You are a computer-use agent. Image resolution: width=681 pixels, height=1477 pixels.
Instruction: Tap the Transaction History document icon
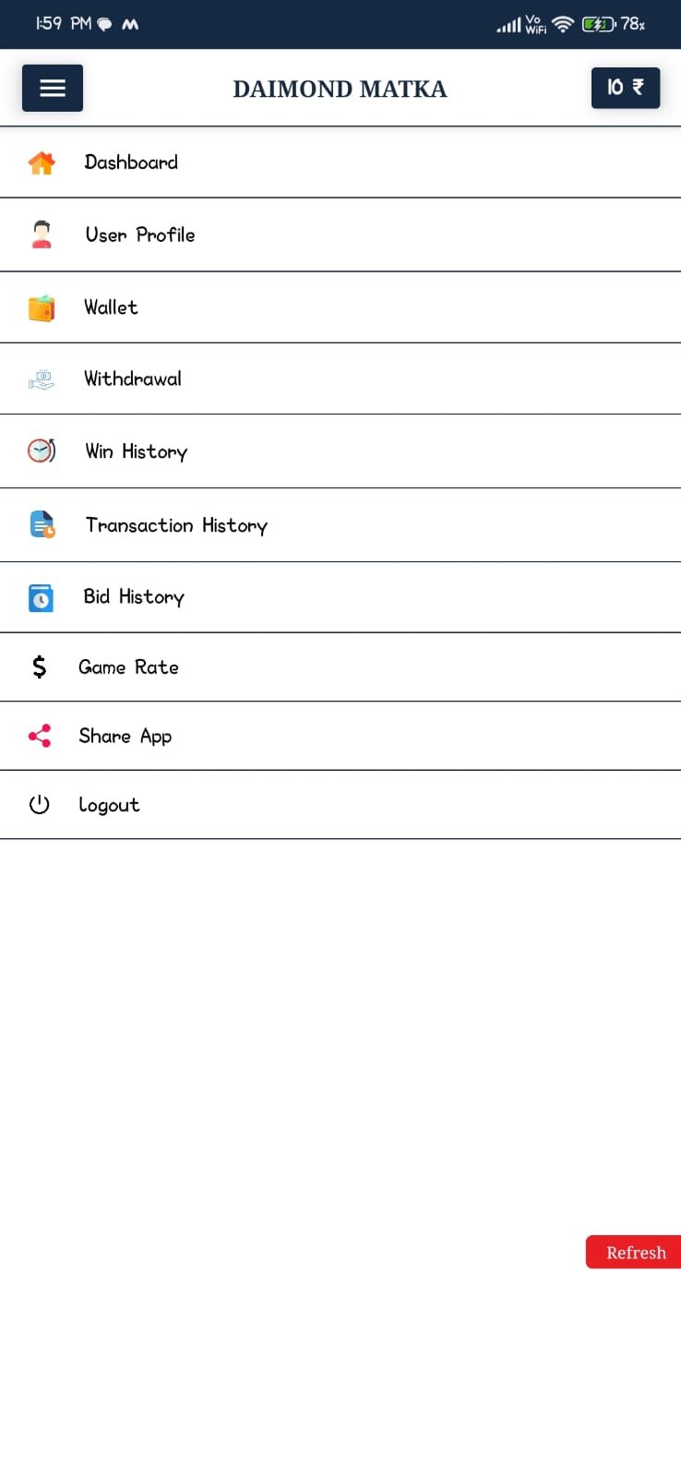tap(42, 524)
